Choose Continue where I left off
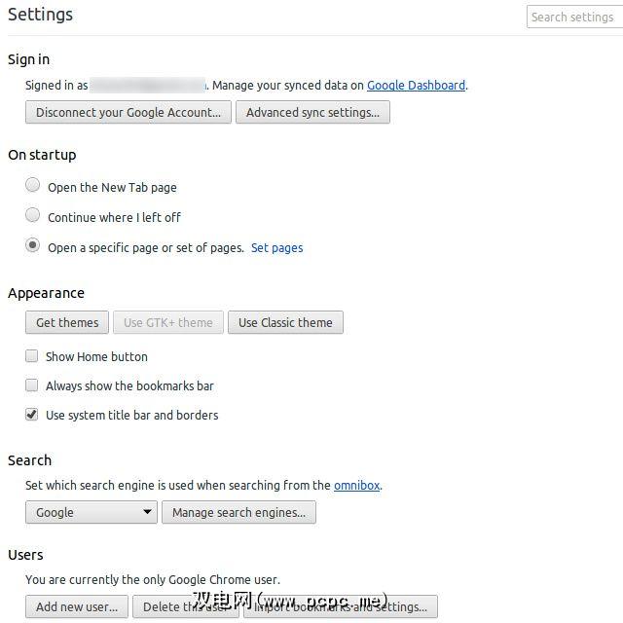The width and height of the screenshot is (623, 623). click(x=33, y=215)
